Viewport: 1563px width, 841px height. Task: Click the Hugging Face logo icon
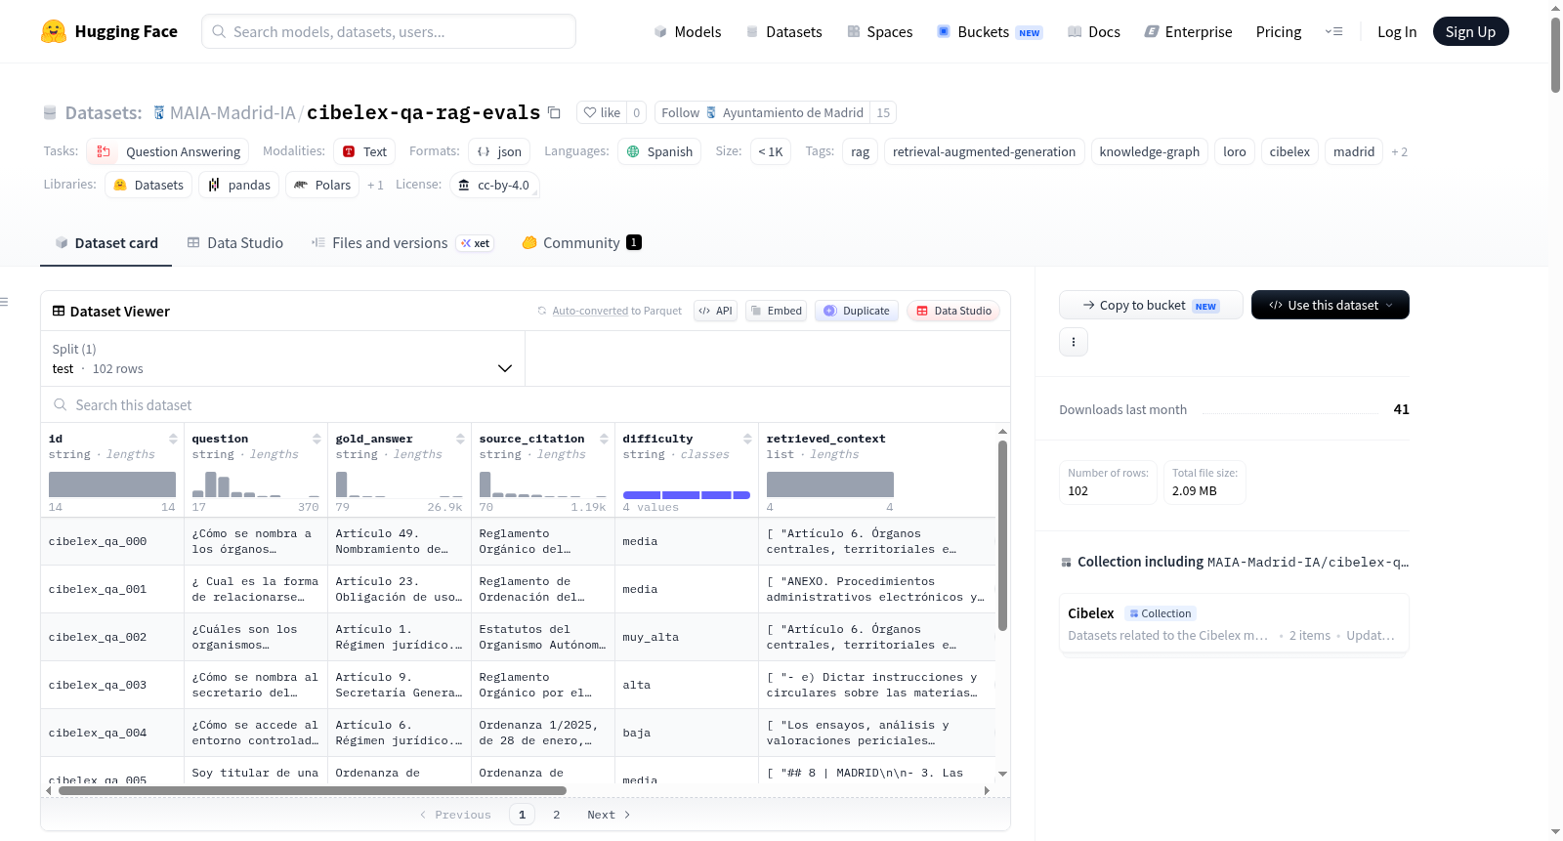(x=54, y=31)
